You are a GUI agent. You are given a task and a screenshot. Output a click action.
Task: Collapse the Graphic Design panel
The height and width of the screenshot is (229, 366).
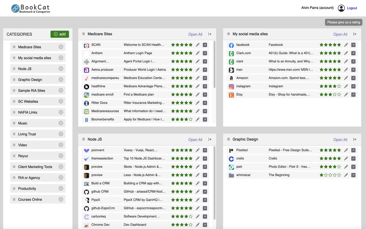coord(355,139)
